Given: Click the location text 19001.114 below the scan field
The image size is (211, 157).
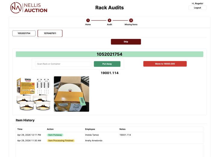Looking at the screenshot, I should click(x=109, y=73).
